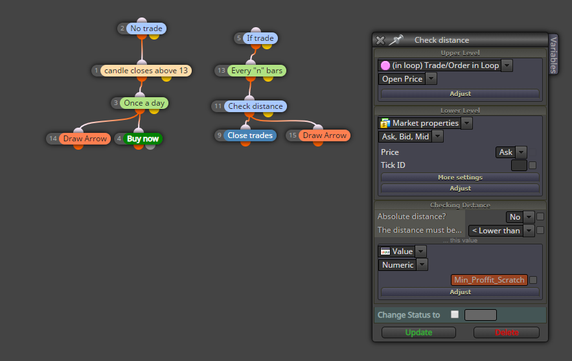This screenshot has height=361, width=572.
Task: Click the Value type icon
Action: click(385, 251)
